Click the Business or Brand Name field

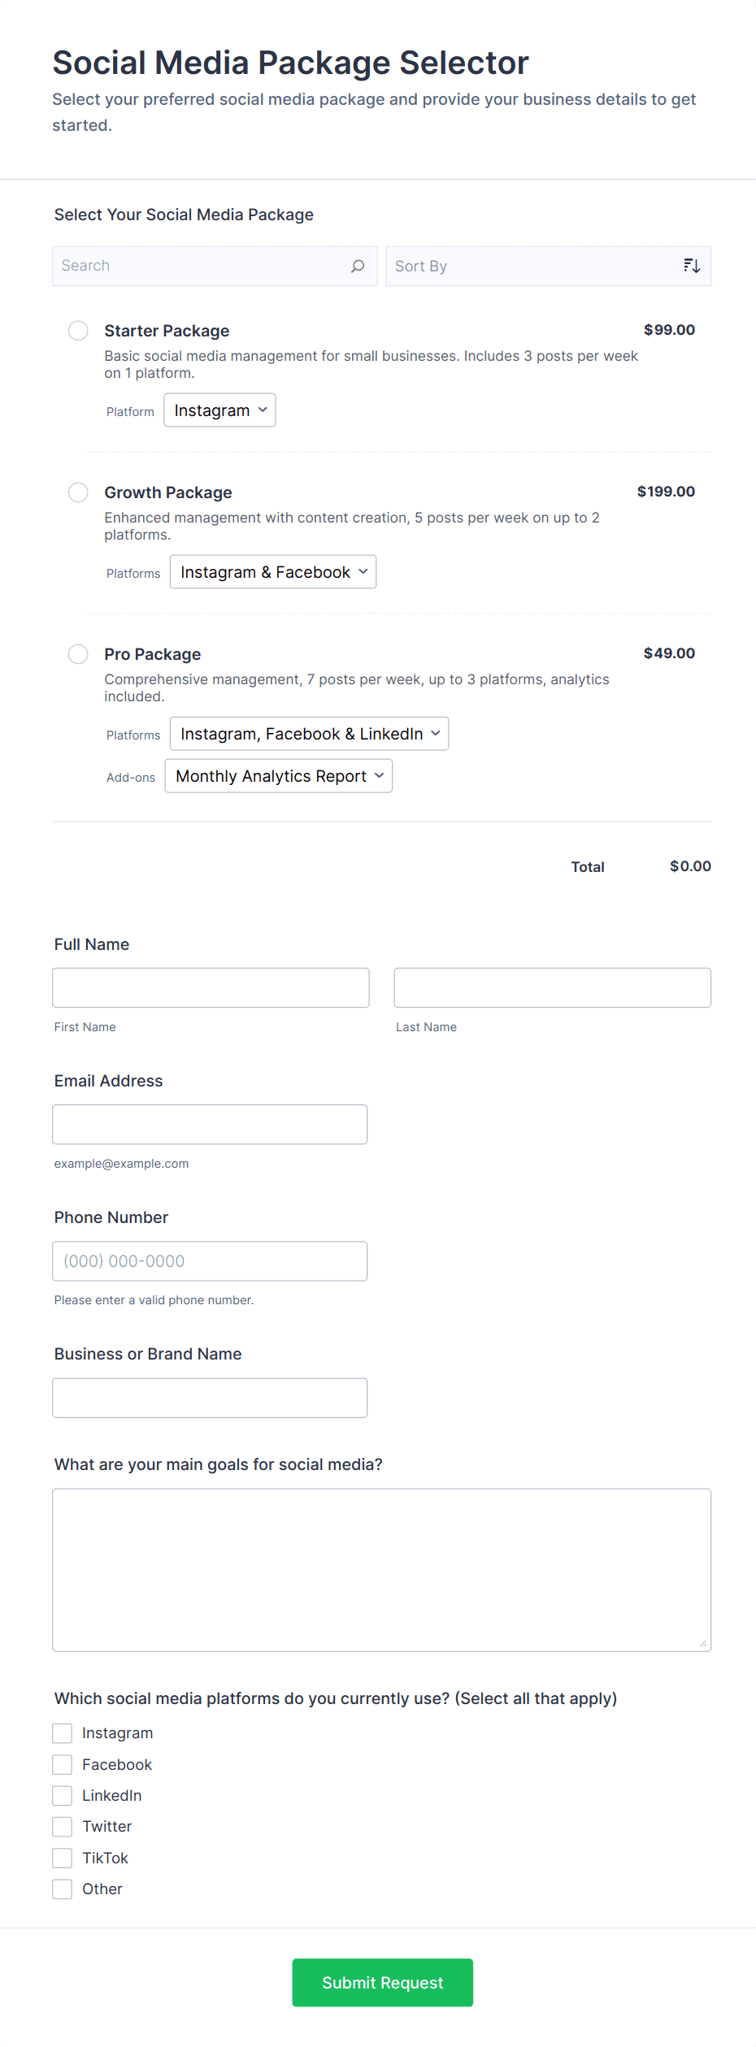pos(210,1397)
